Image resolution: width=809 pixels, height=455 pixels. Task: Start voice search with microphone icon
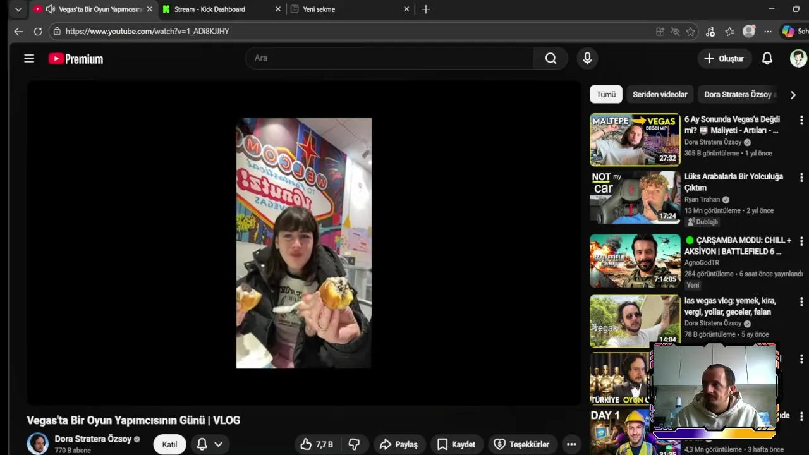click(587, 58)
